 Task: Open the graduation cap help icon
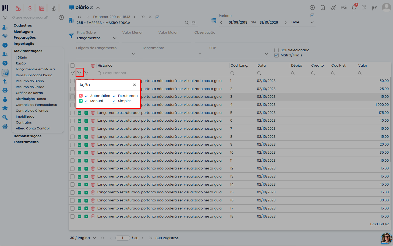coord(374,8)
